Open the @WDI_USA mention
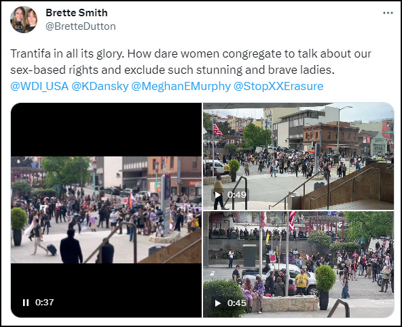The height and width of the screenshot is (327, 402). click(39, 86)
